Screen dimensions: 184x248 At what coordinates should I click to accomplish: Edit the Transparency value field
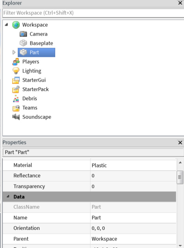[x=133, y=186]
